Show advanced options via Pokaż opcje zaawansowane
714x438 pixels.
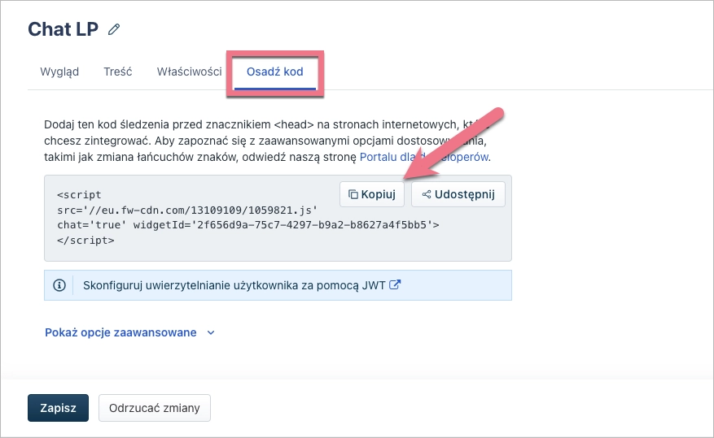[120, 332]
